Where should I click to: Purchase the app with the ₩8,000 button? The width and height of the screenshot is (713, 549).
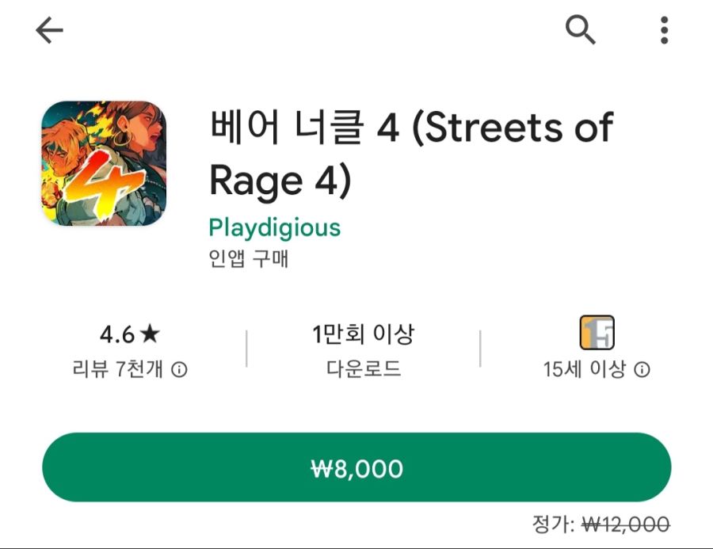point(356,468)
